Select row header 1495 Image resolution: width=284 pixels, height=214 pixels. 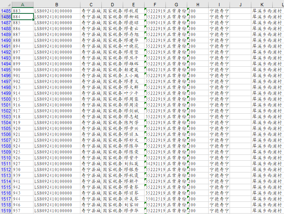tap(6, 70)
